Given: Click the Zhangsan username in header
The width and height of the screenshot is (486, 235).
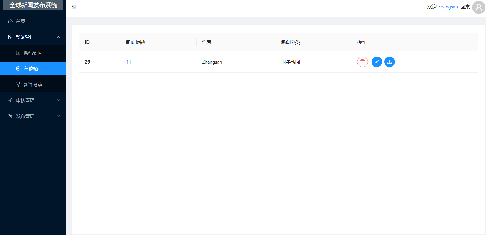Looking at the screenshot, I should (x=448, y=7).
